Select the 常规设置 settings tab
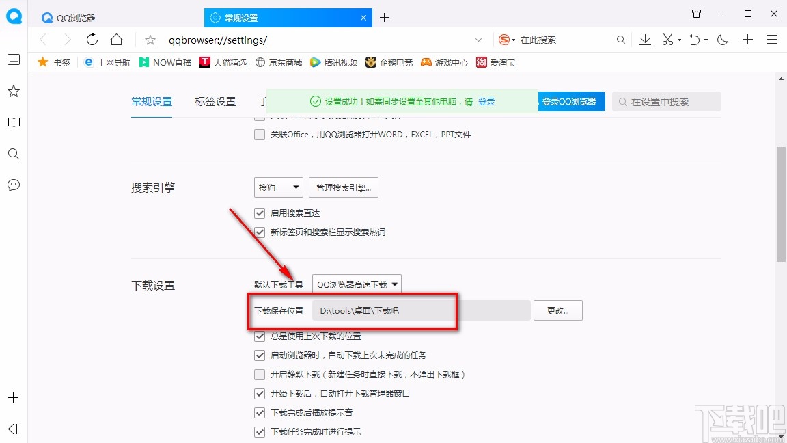 (152, 100)
